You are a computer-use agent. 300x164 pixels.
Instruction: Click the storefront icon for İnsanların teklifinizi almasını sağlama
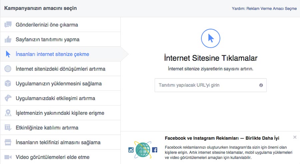(x=8, y=142)
